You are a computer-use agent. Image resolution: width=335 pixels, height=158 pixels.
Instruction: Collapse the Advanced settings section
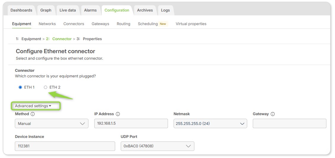point(33,106)
